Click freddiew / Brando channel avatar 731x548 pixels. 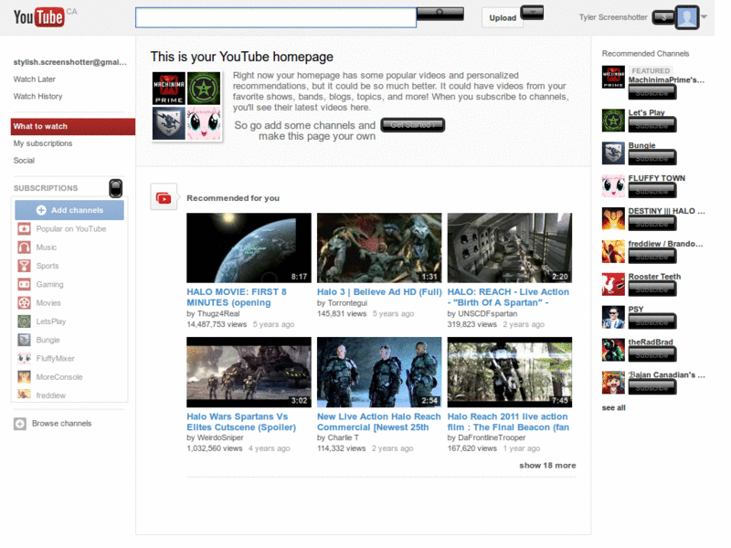point(613,252)
